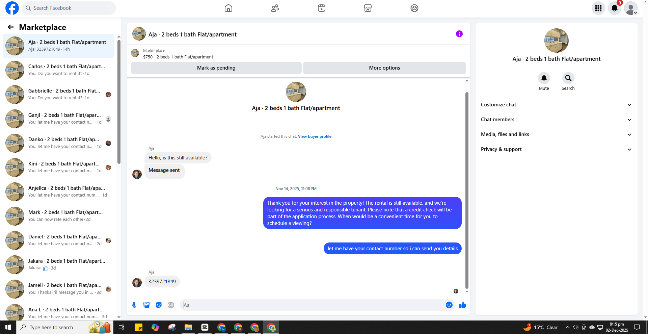Open the Facebook home logo

click(12, 8)
